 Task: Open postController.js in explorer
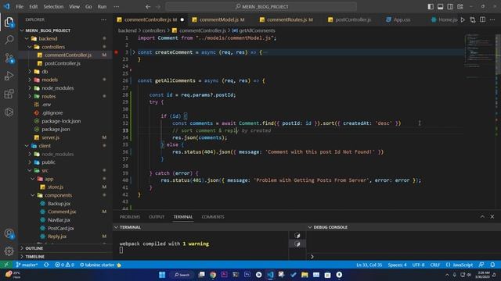[x=63, y=63]
